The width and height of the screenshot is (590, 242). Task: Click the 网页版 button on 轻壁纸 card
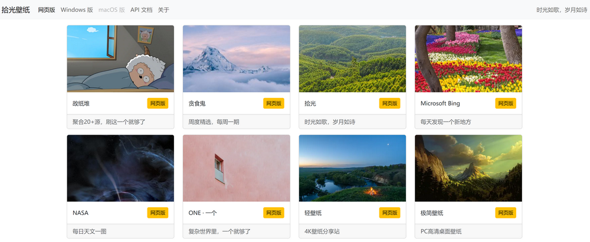click(390, 212)
